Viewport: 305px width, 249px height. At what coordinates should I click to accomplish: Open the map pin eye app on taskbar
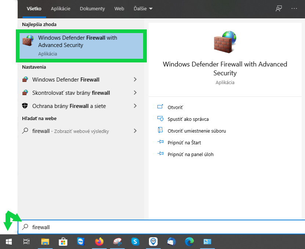(x=153, y=242)
